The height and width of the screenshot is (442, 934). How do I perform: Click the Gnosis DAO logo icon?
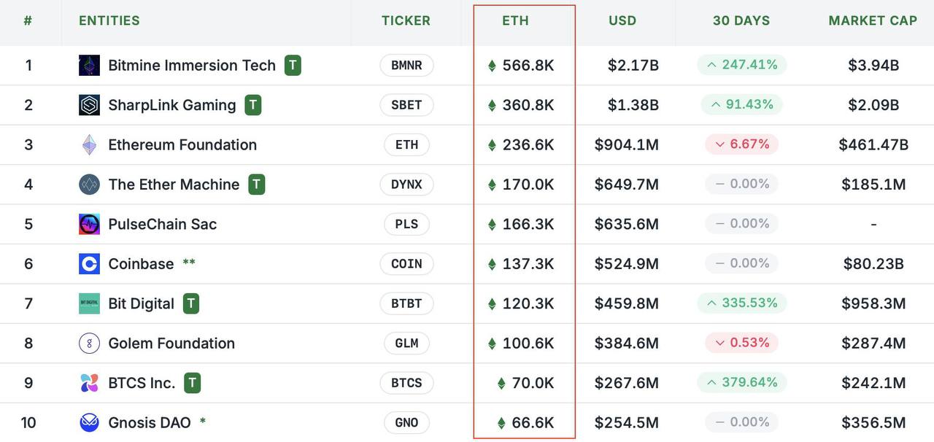pos(89,422)
